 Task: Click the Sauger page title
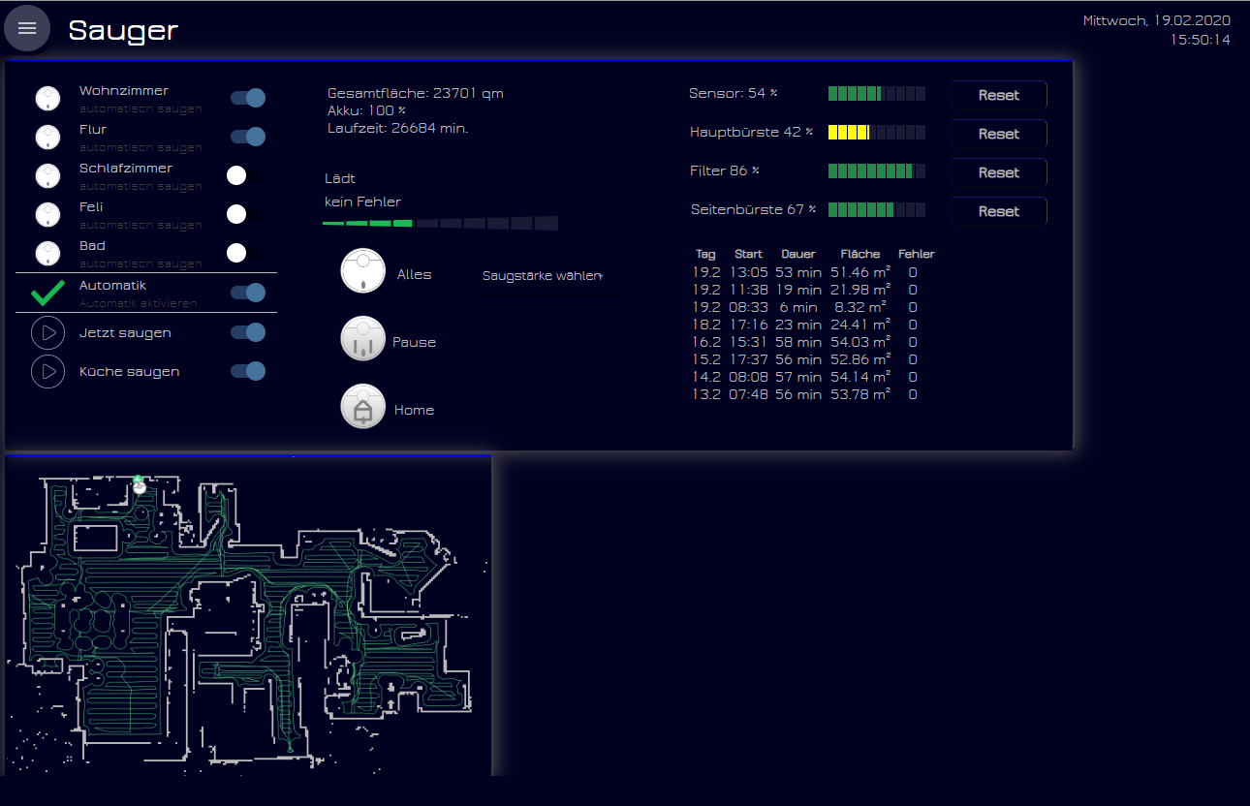(123, 30)
